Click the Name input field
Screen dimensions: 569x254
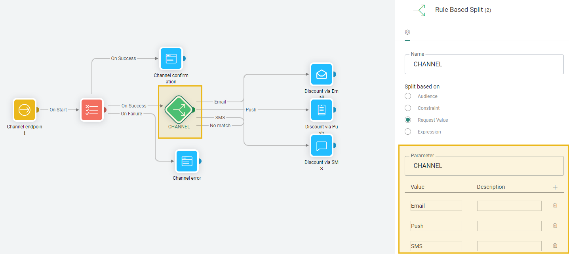pyautogui.click(x=484, y=64)
